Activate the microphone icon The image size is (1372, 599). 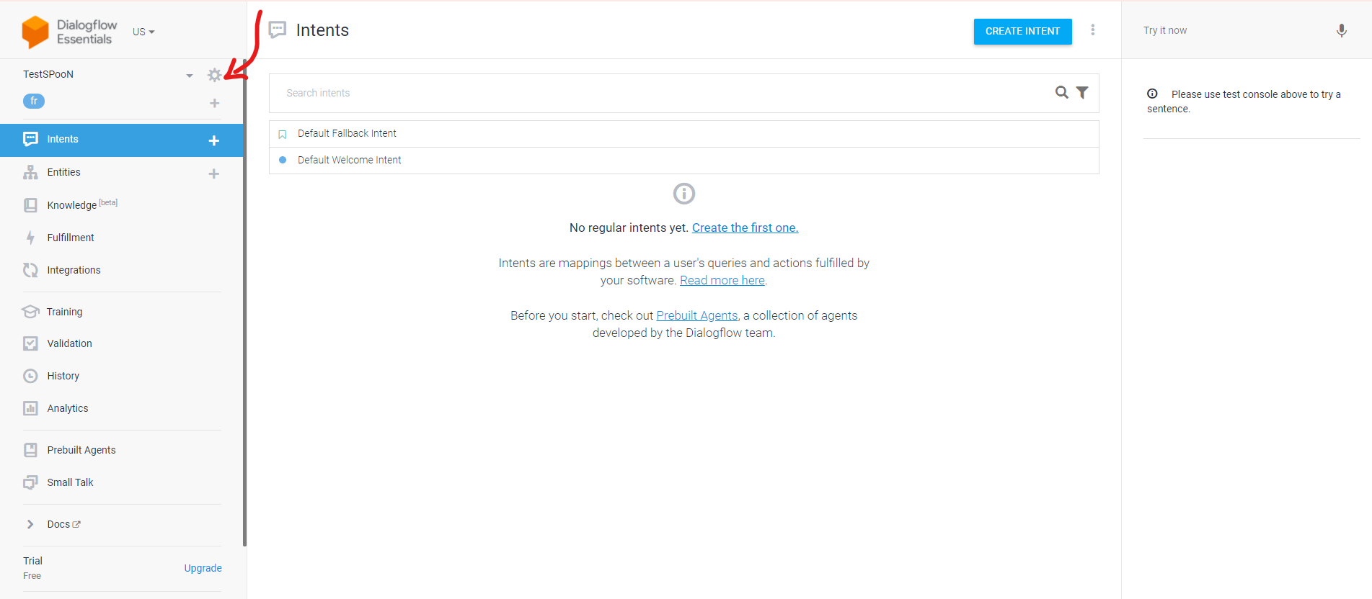(1341, 30)
